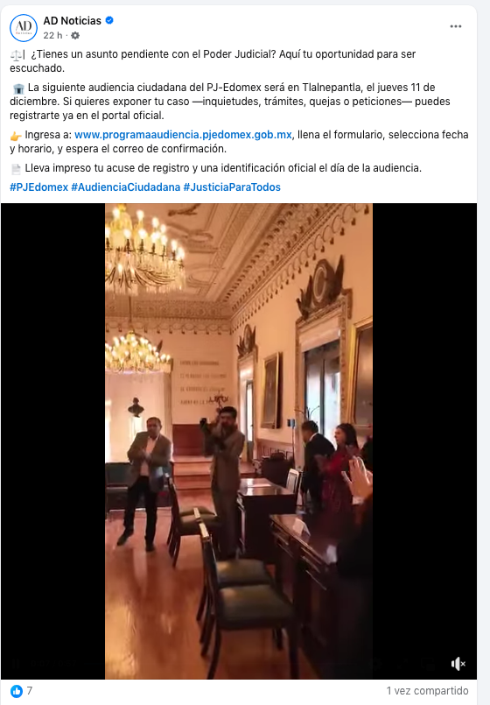Click the courthouse emoji before 'La siguiente'
This screenshot has height=705, width=490.
click(18, 88)
